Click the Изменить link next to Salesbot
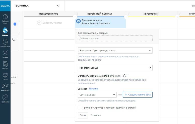The width and height of the screenshot is (195, 124). tap(94, 89)
